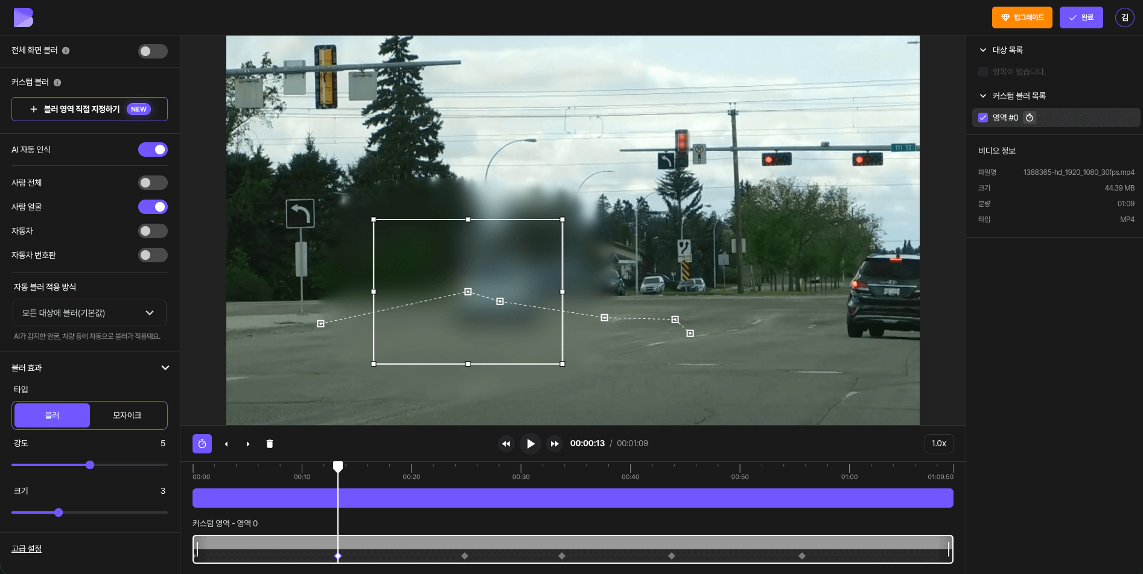Delete keyframe with the trash icon
This screenshot has height=574, width=1143.
pyautogui.click(x=270, y=444)
